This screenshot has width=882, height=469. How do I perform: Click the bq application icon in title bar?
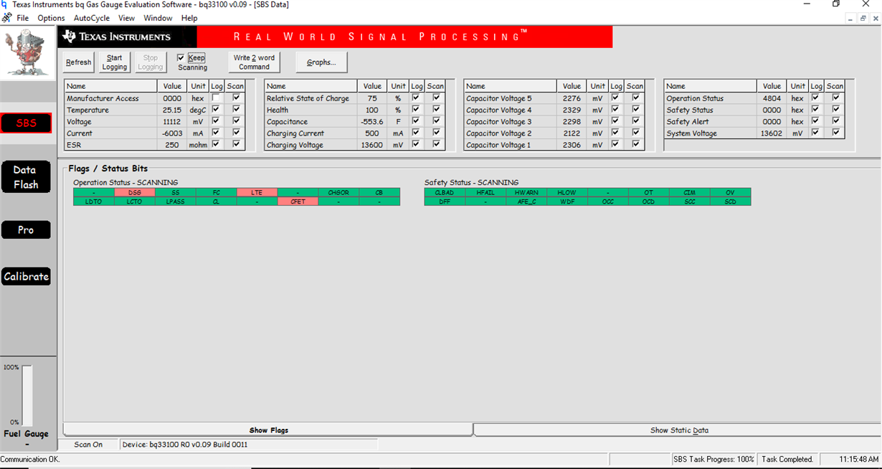[5, 4]
